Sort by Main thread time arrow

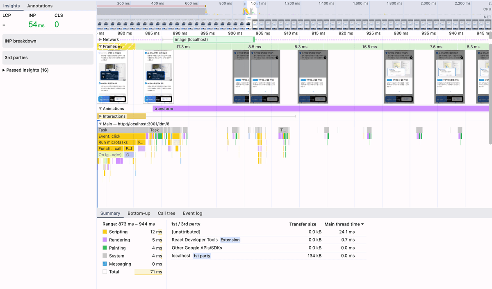(362, 224)
